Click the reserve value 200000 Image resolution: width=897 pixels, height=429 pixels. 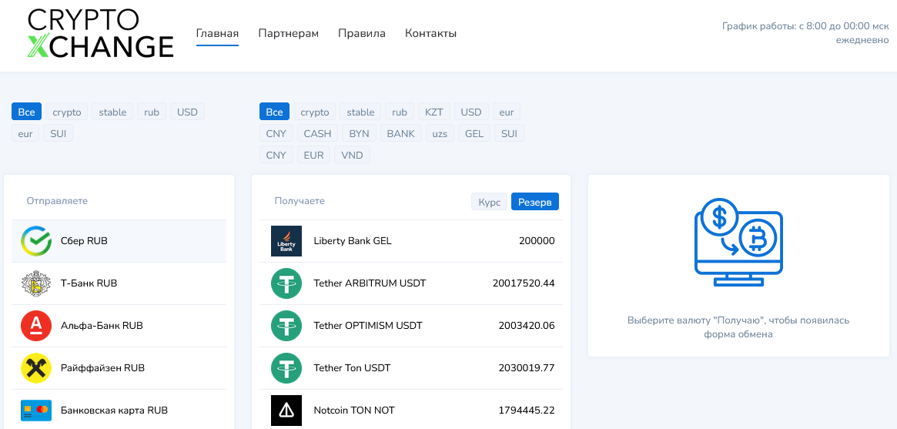click(537, 241)
